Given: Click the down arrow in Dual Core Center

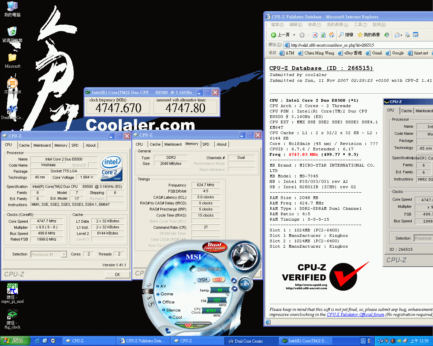Looking at the screenshot, I should 235,289.
